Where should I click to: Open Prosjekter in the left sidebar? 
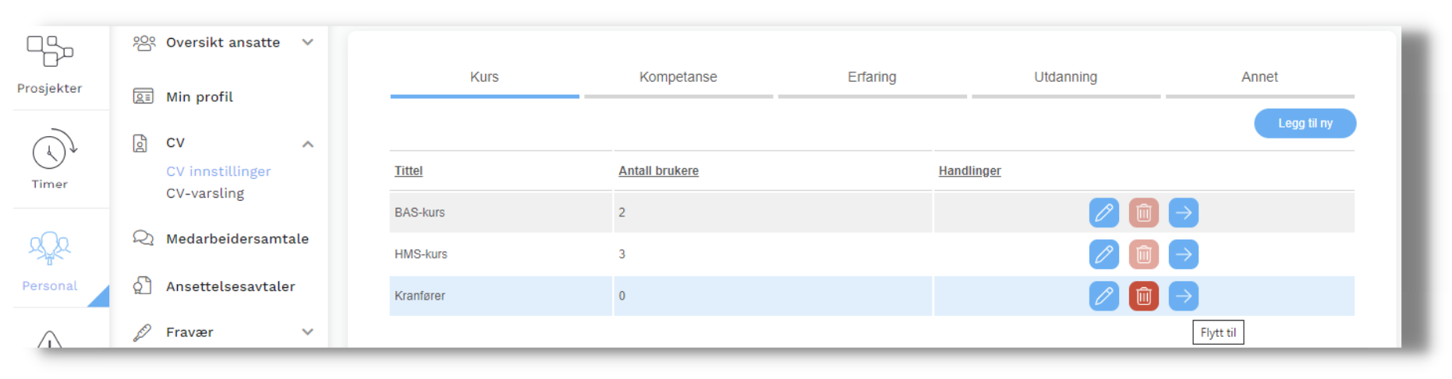pos(50,64)
